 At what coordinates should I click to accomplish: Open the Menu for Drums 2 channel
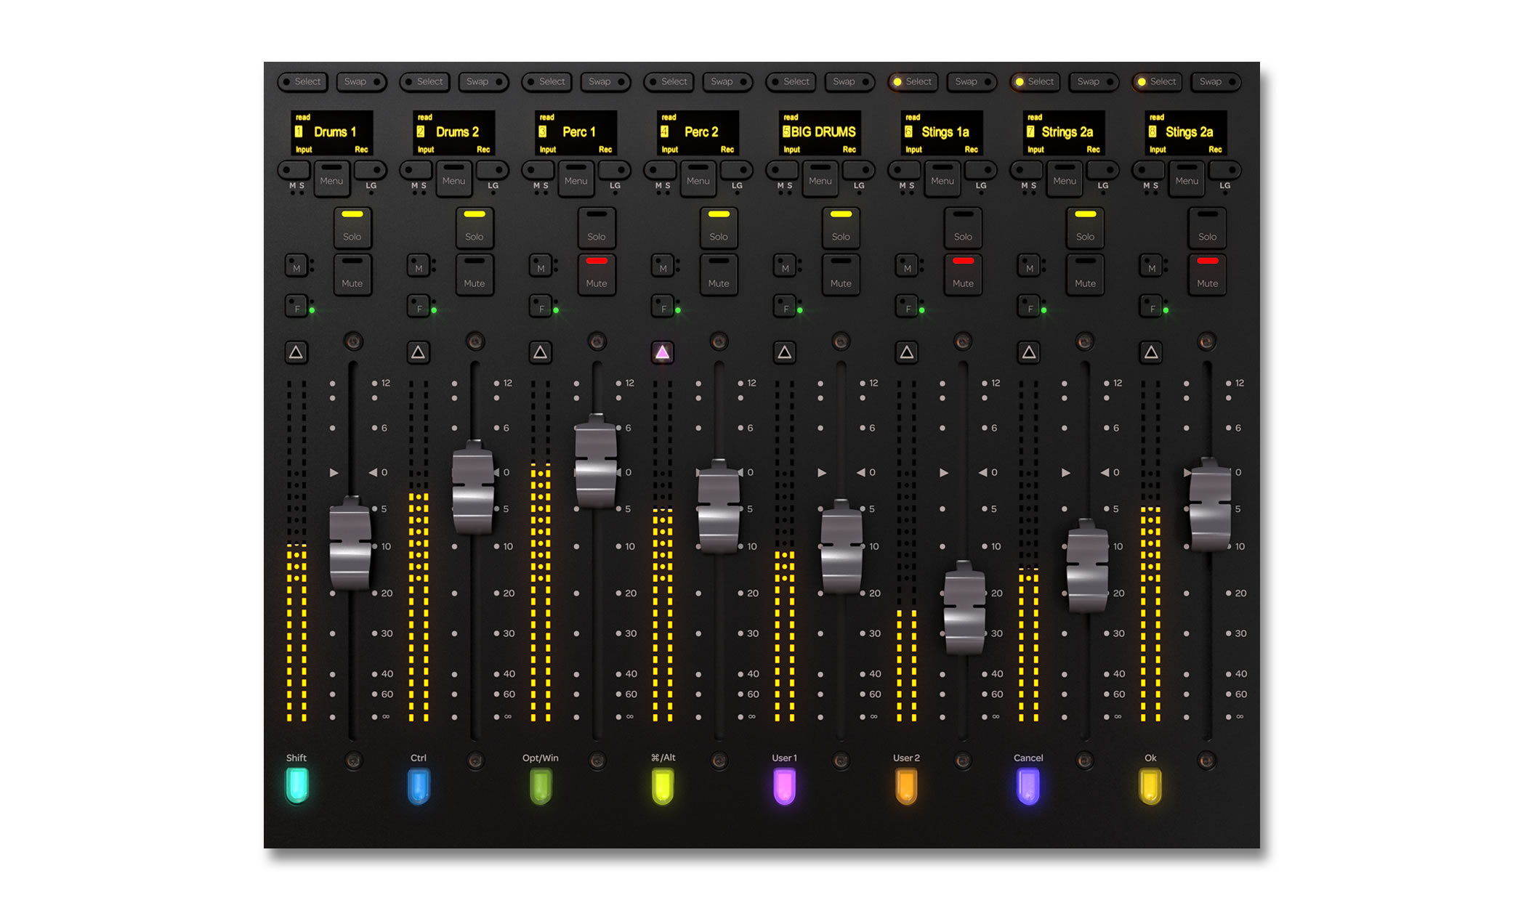(x=453, y=179)
